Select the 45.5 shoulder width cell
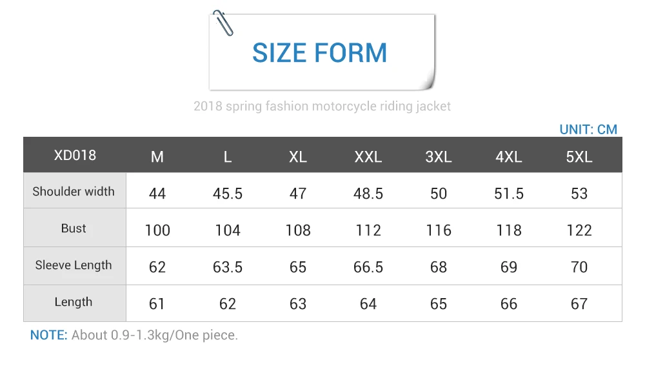The width and height of the screenshot is (645, 391). (x=228, y=194)
